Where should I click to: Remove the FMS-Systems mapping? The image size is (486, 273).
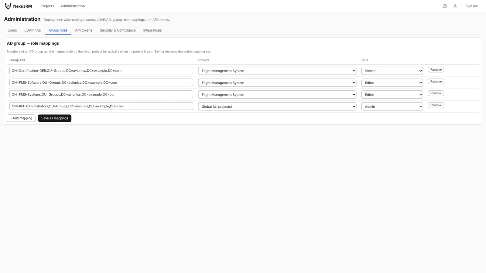[x=436, y=93]
